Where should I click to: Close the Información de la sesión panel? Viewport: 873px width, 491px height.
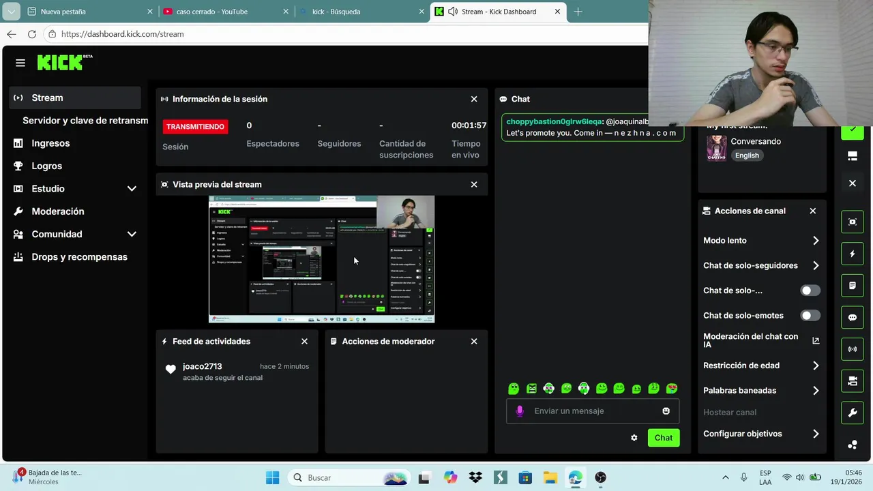pos(474,99)
